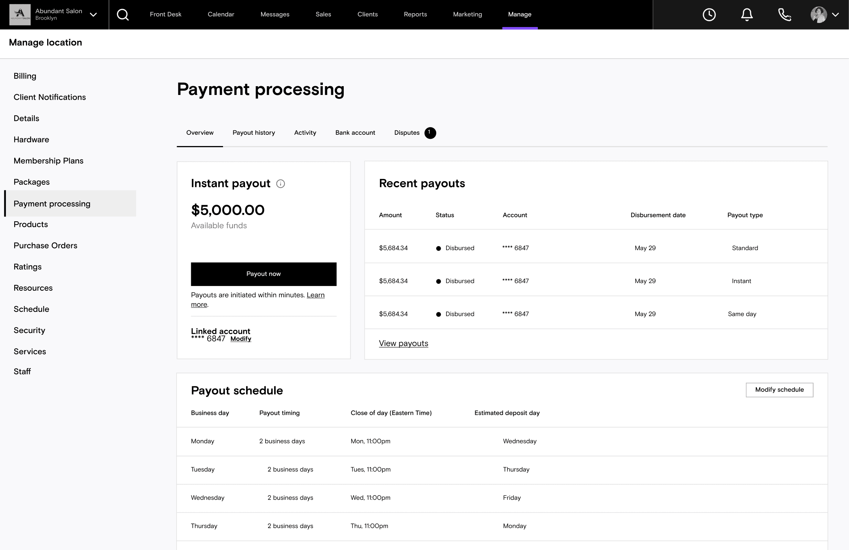849x550 pixels.
Task: Navigate to the Reports menu
Action: click(x=415, y=14)
